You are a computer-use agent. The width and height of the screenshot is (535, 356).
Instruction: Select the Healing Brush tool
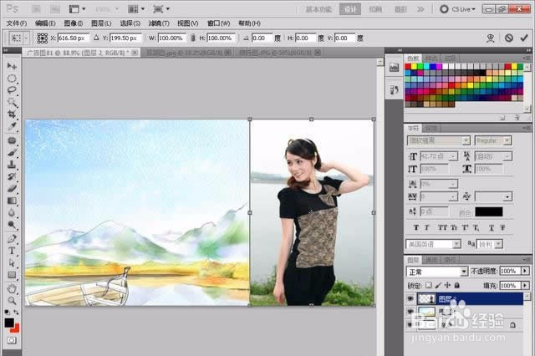12,140
